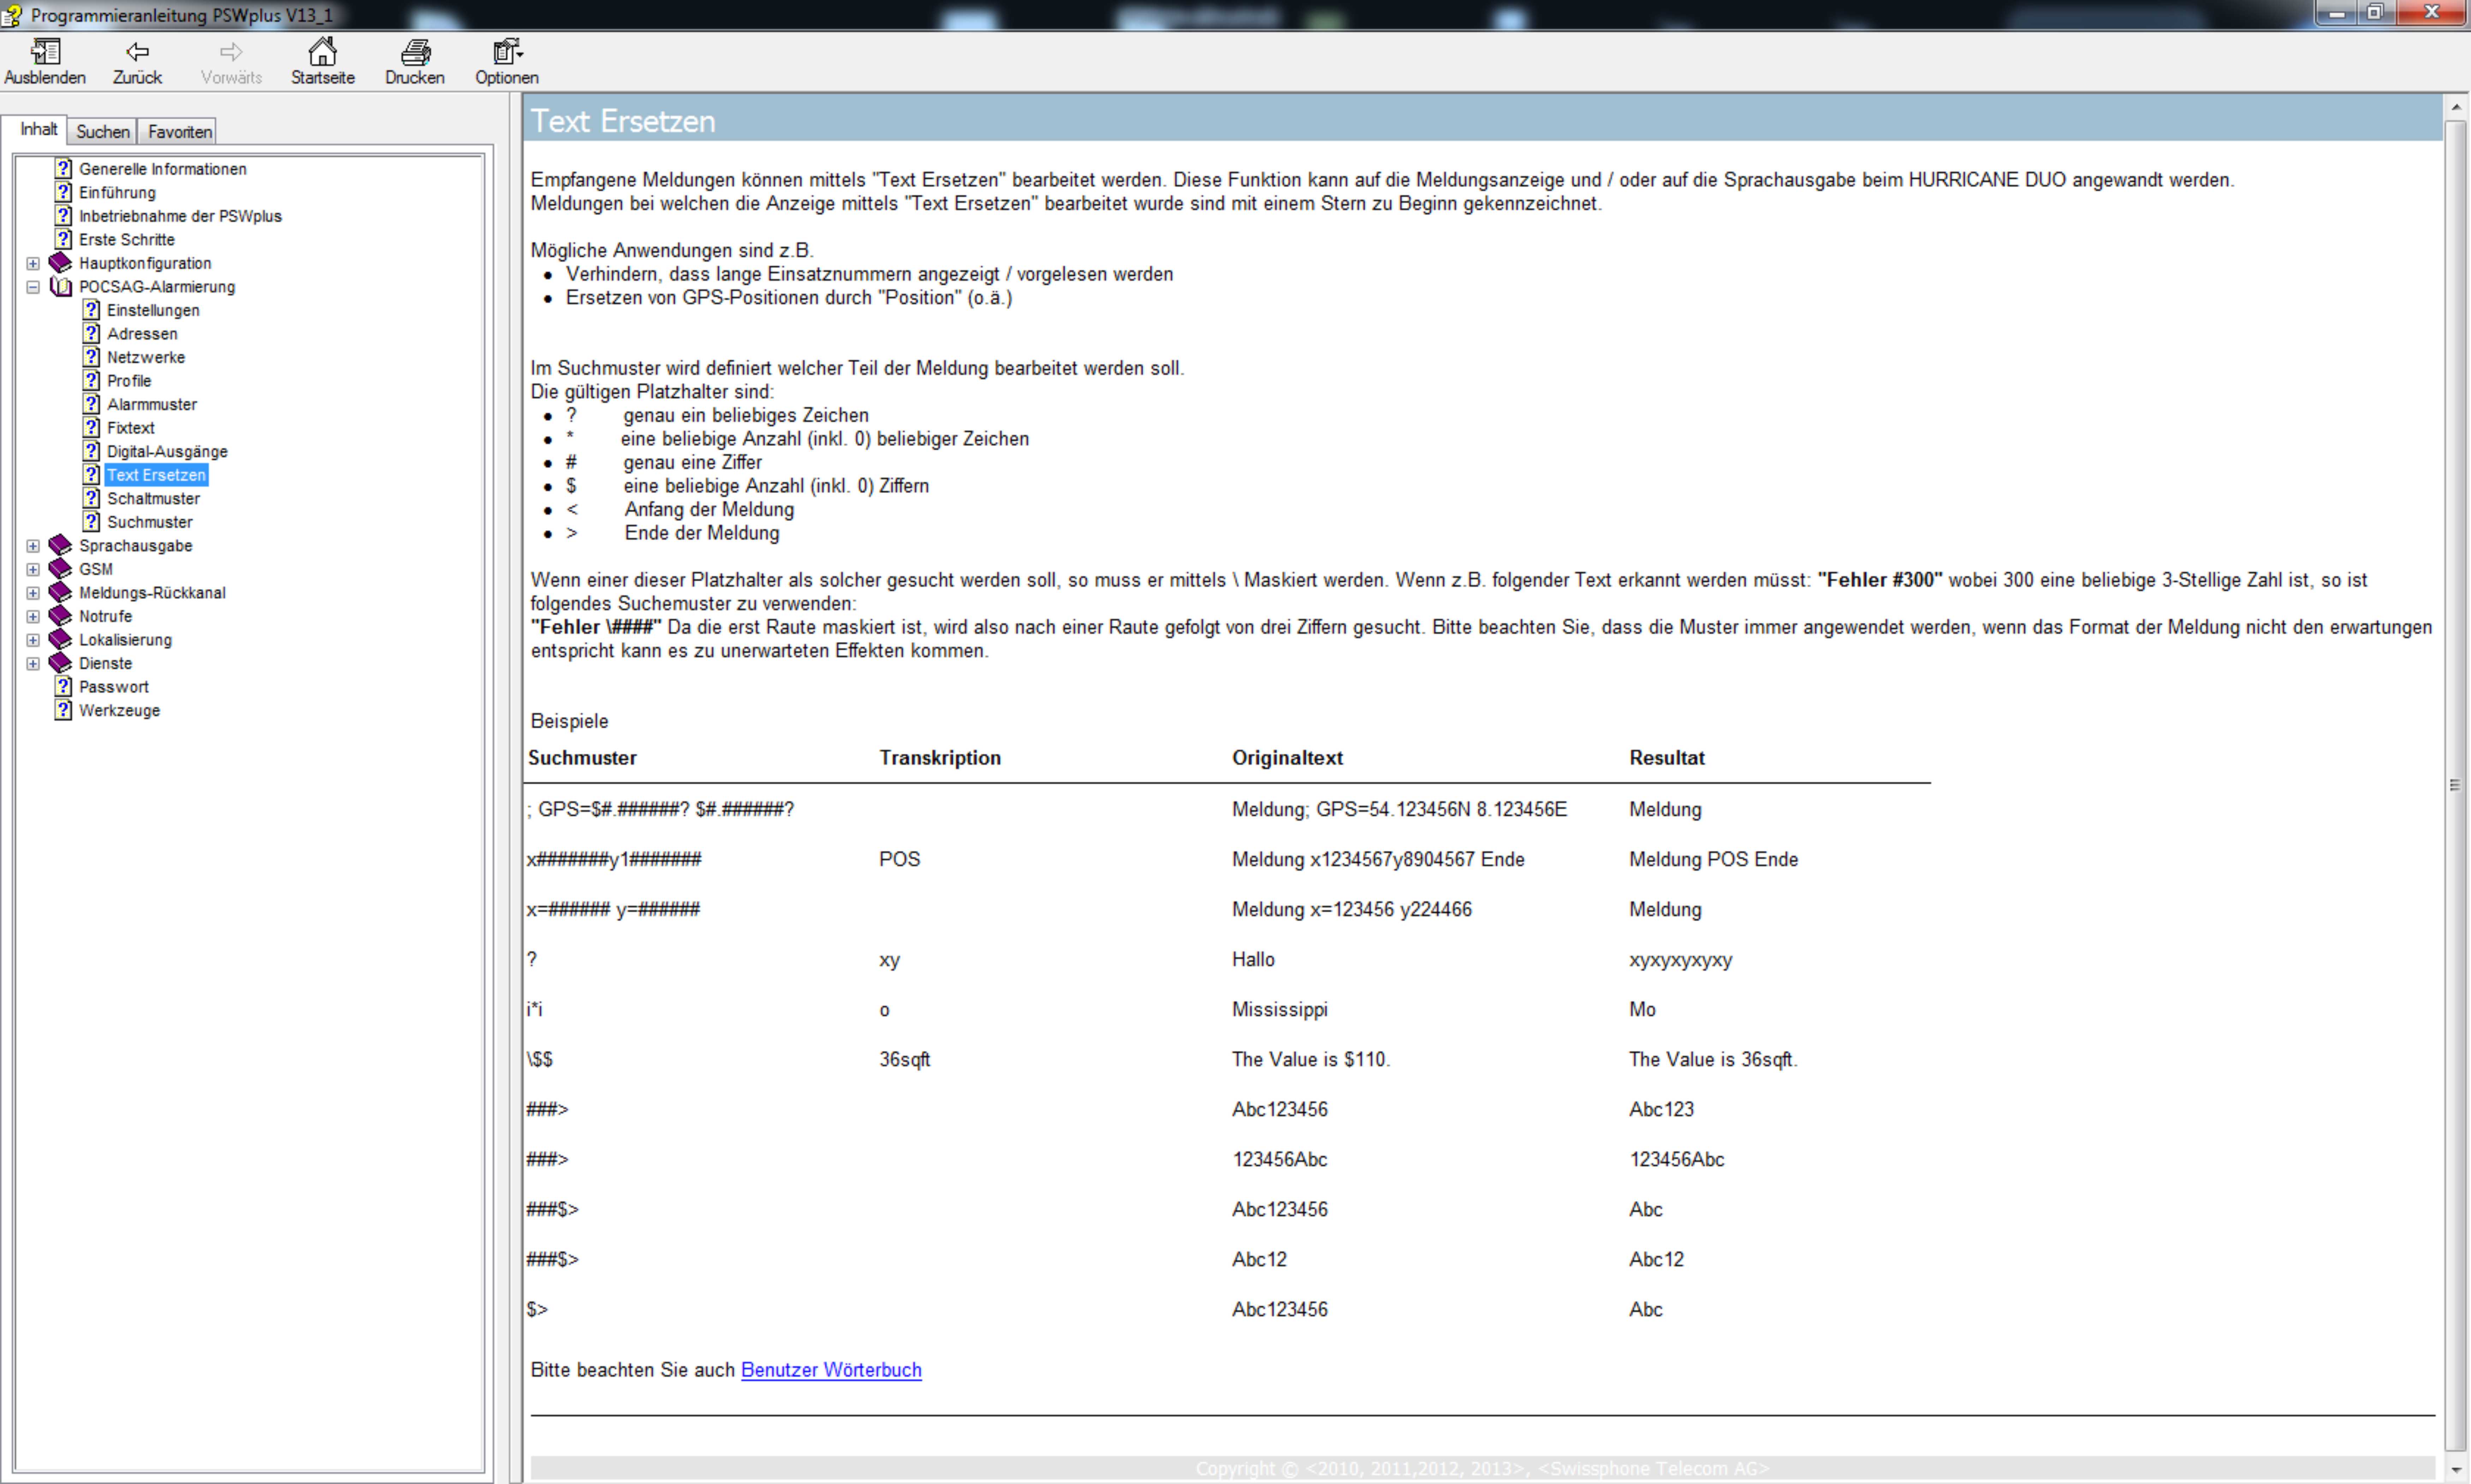Expand the GSM tree node
2471x1484 pixels.
[x=33, y=570]
